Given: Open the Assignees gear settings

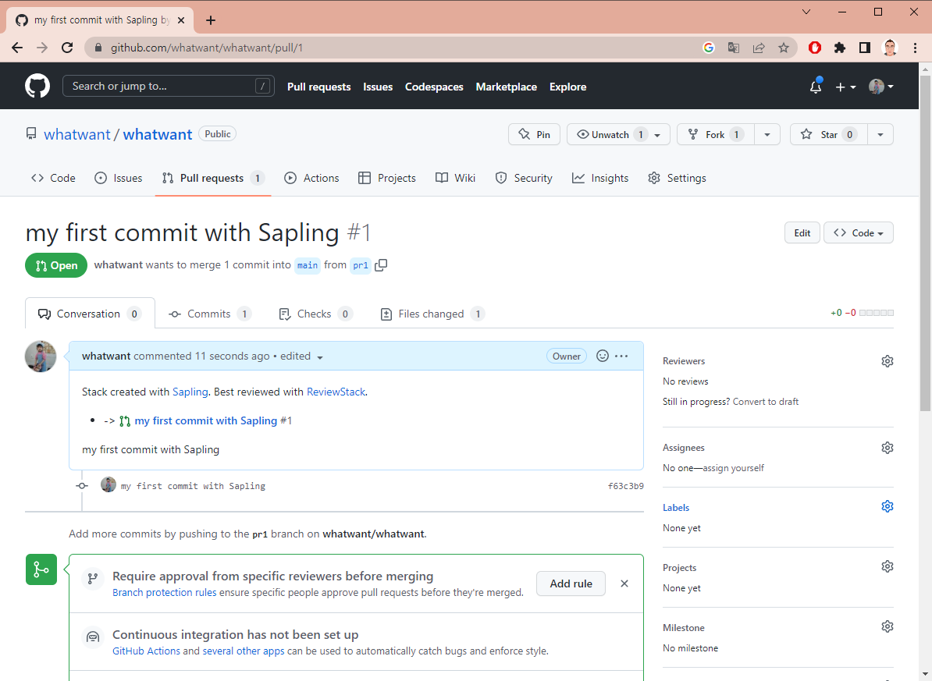Looking at the screenshot, I should tap(888, 448).
